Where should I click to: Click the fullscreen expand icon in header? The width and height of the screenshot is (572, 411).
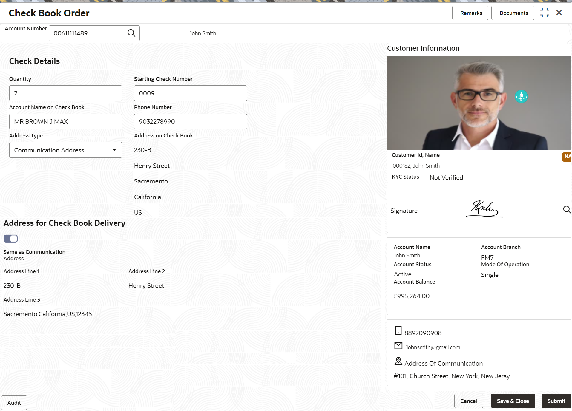(545, 13)
